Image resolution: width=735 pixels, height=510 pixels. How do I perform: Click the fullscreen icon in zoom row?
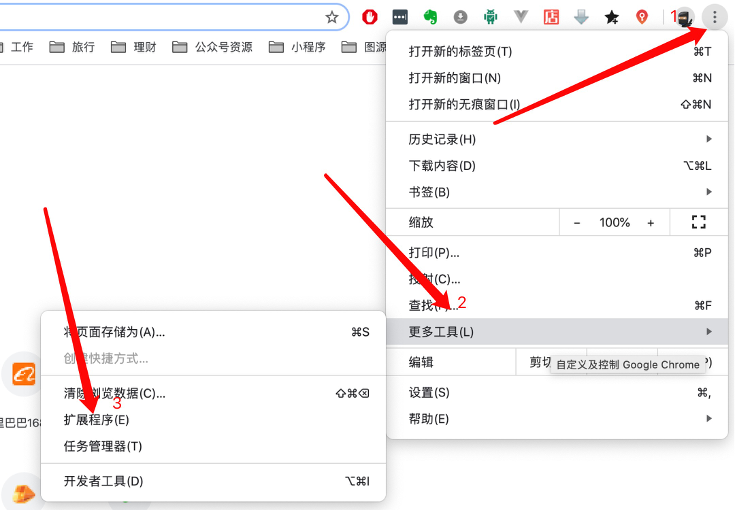tap(698, 222)
